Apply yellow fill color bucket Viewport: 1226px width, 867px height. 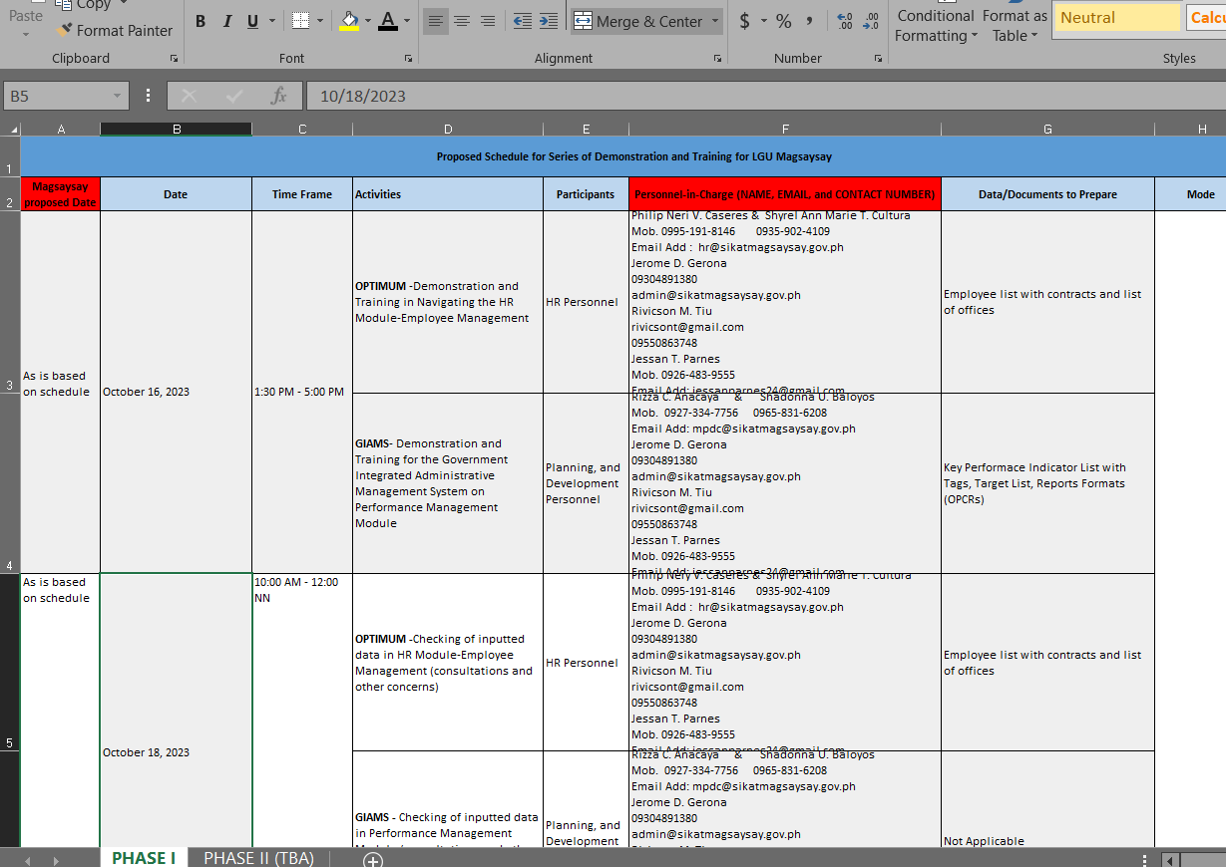(349, 21)
